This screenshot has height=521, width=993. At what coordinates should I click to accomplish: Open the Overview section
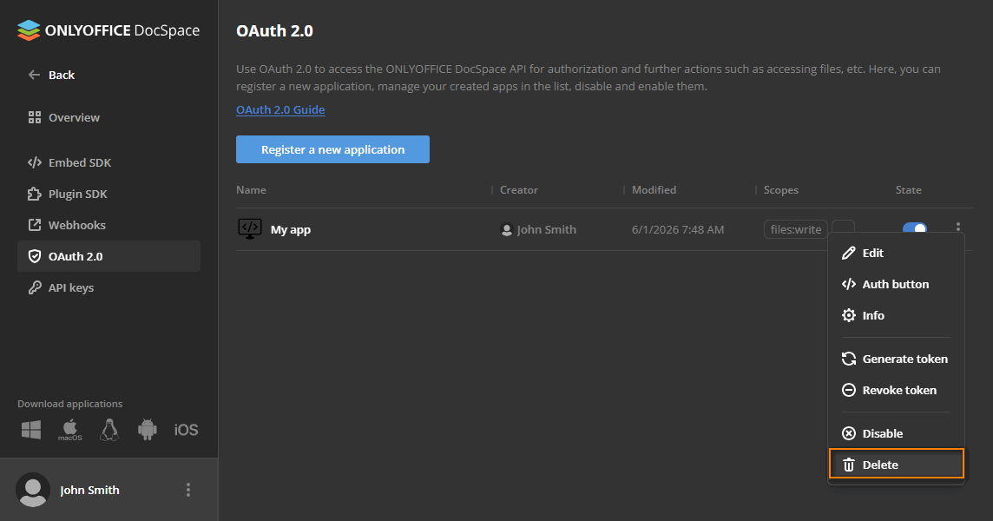(x=63, y=117)
